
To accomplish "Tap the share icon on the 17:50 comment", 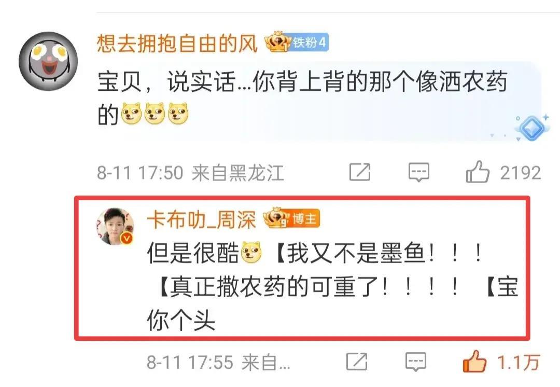I will click(x=360, y=172).
